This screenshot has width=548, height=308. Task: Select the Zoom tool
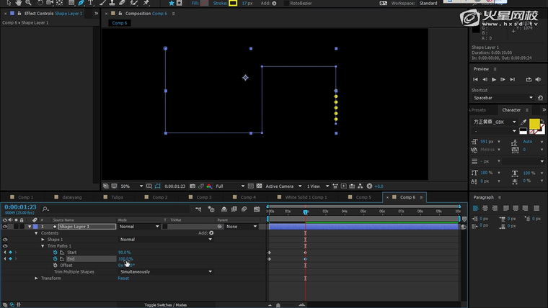pyautogui.click(x=29, y=3)
